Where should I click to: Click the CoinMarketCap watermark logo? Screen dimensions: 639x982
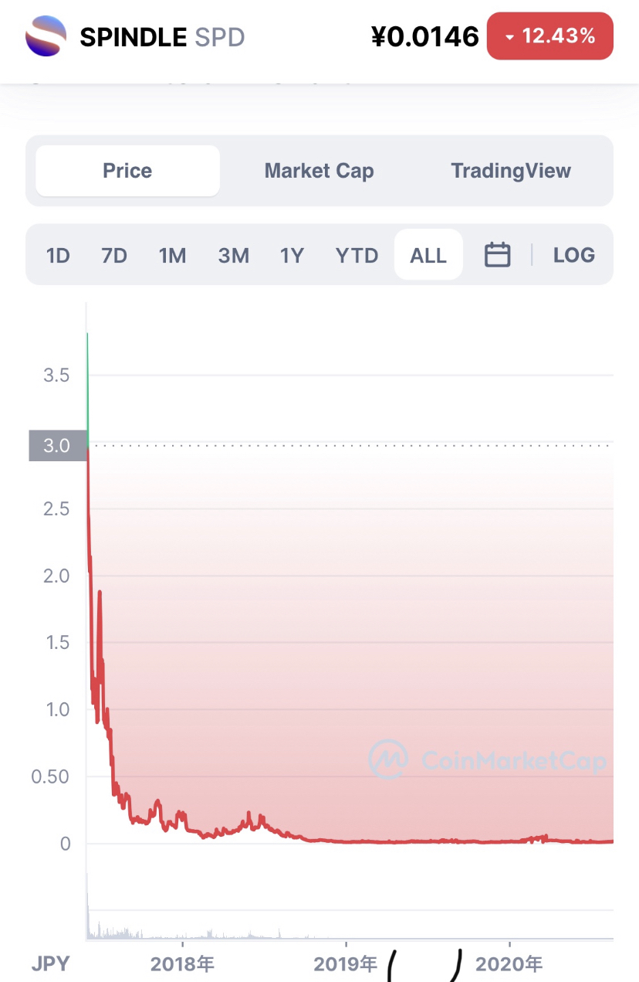click(387, 759)
